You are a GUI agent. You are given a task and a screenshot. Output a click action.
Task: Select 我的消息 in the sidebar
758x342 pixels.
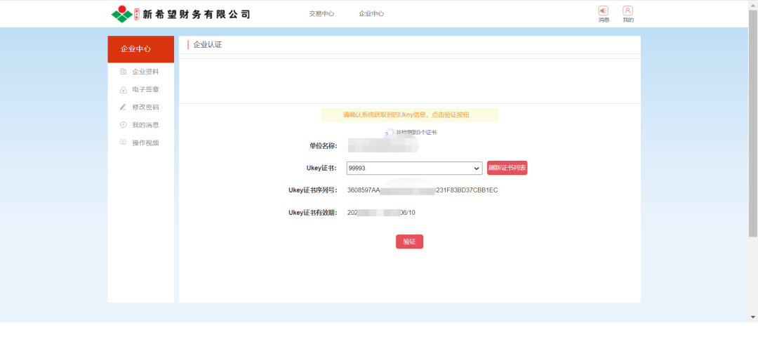(145, 125)
